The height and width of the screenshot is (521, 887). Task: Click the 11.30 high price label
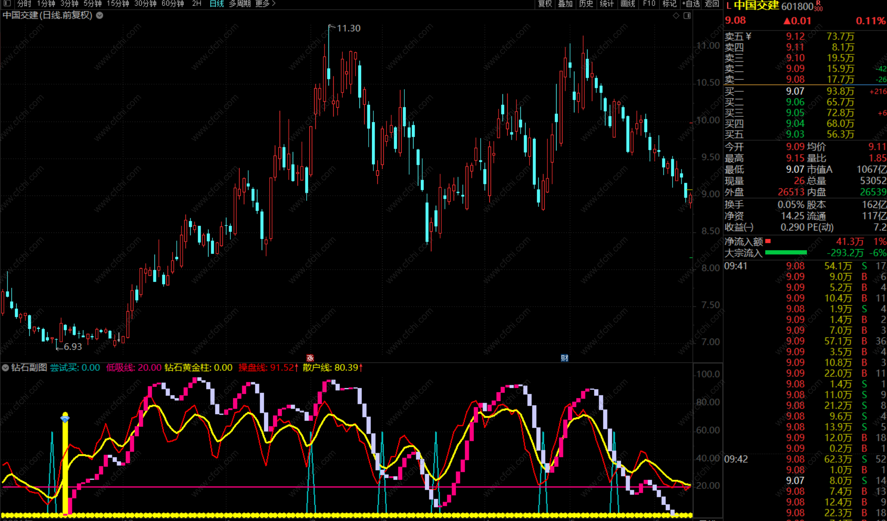[x=348, y=28]
